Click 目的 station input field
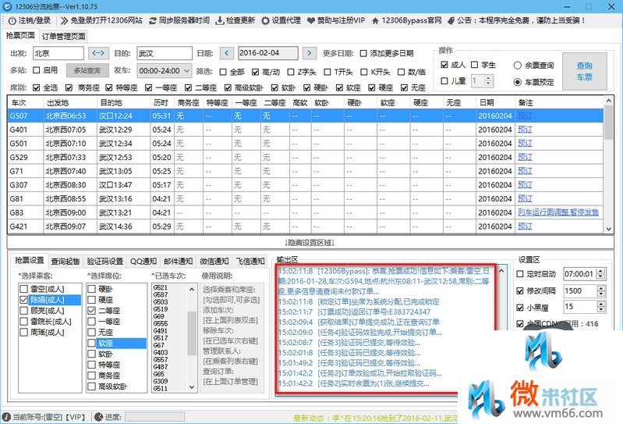 pos(165,53)
